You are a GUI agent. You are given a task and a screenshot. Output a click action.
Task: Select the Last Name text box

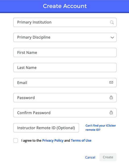point(65,67)
